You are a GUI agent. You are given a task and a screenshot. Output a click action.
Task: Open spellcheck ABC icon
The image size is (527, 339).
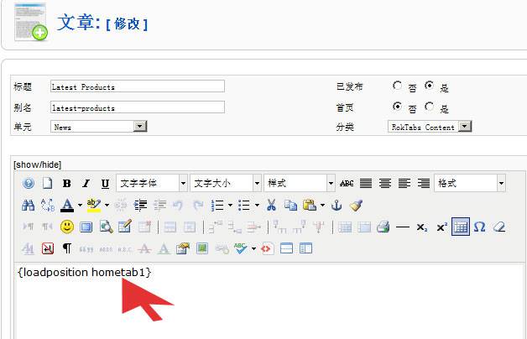coord(241,248)
